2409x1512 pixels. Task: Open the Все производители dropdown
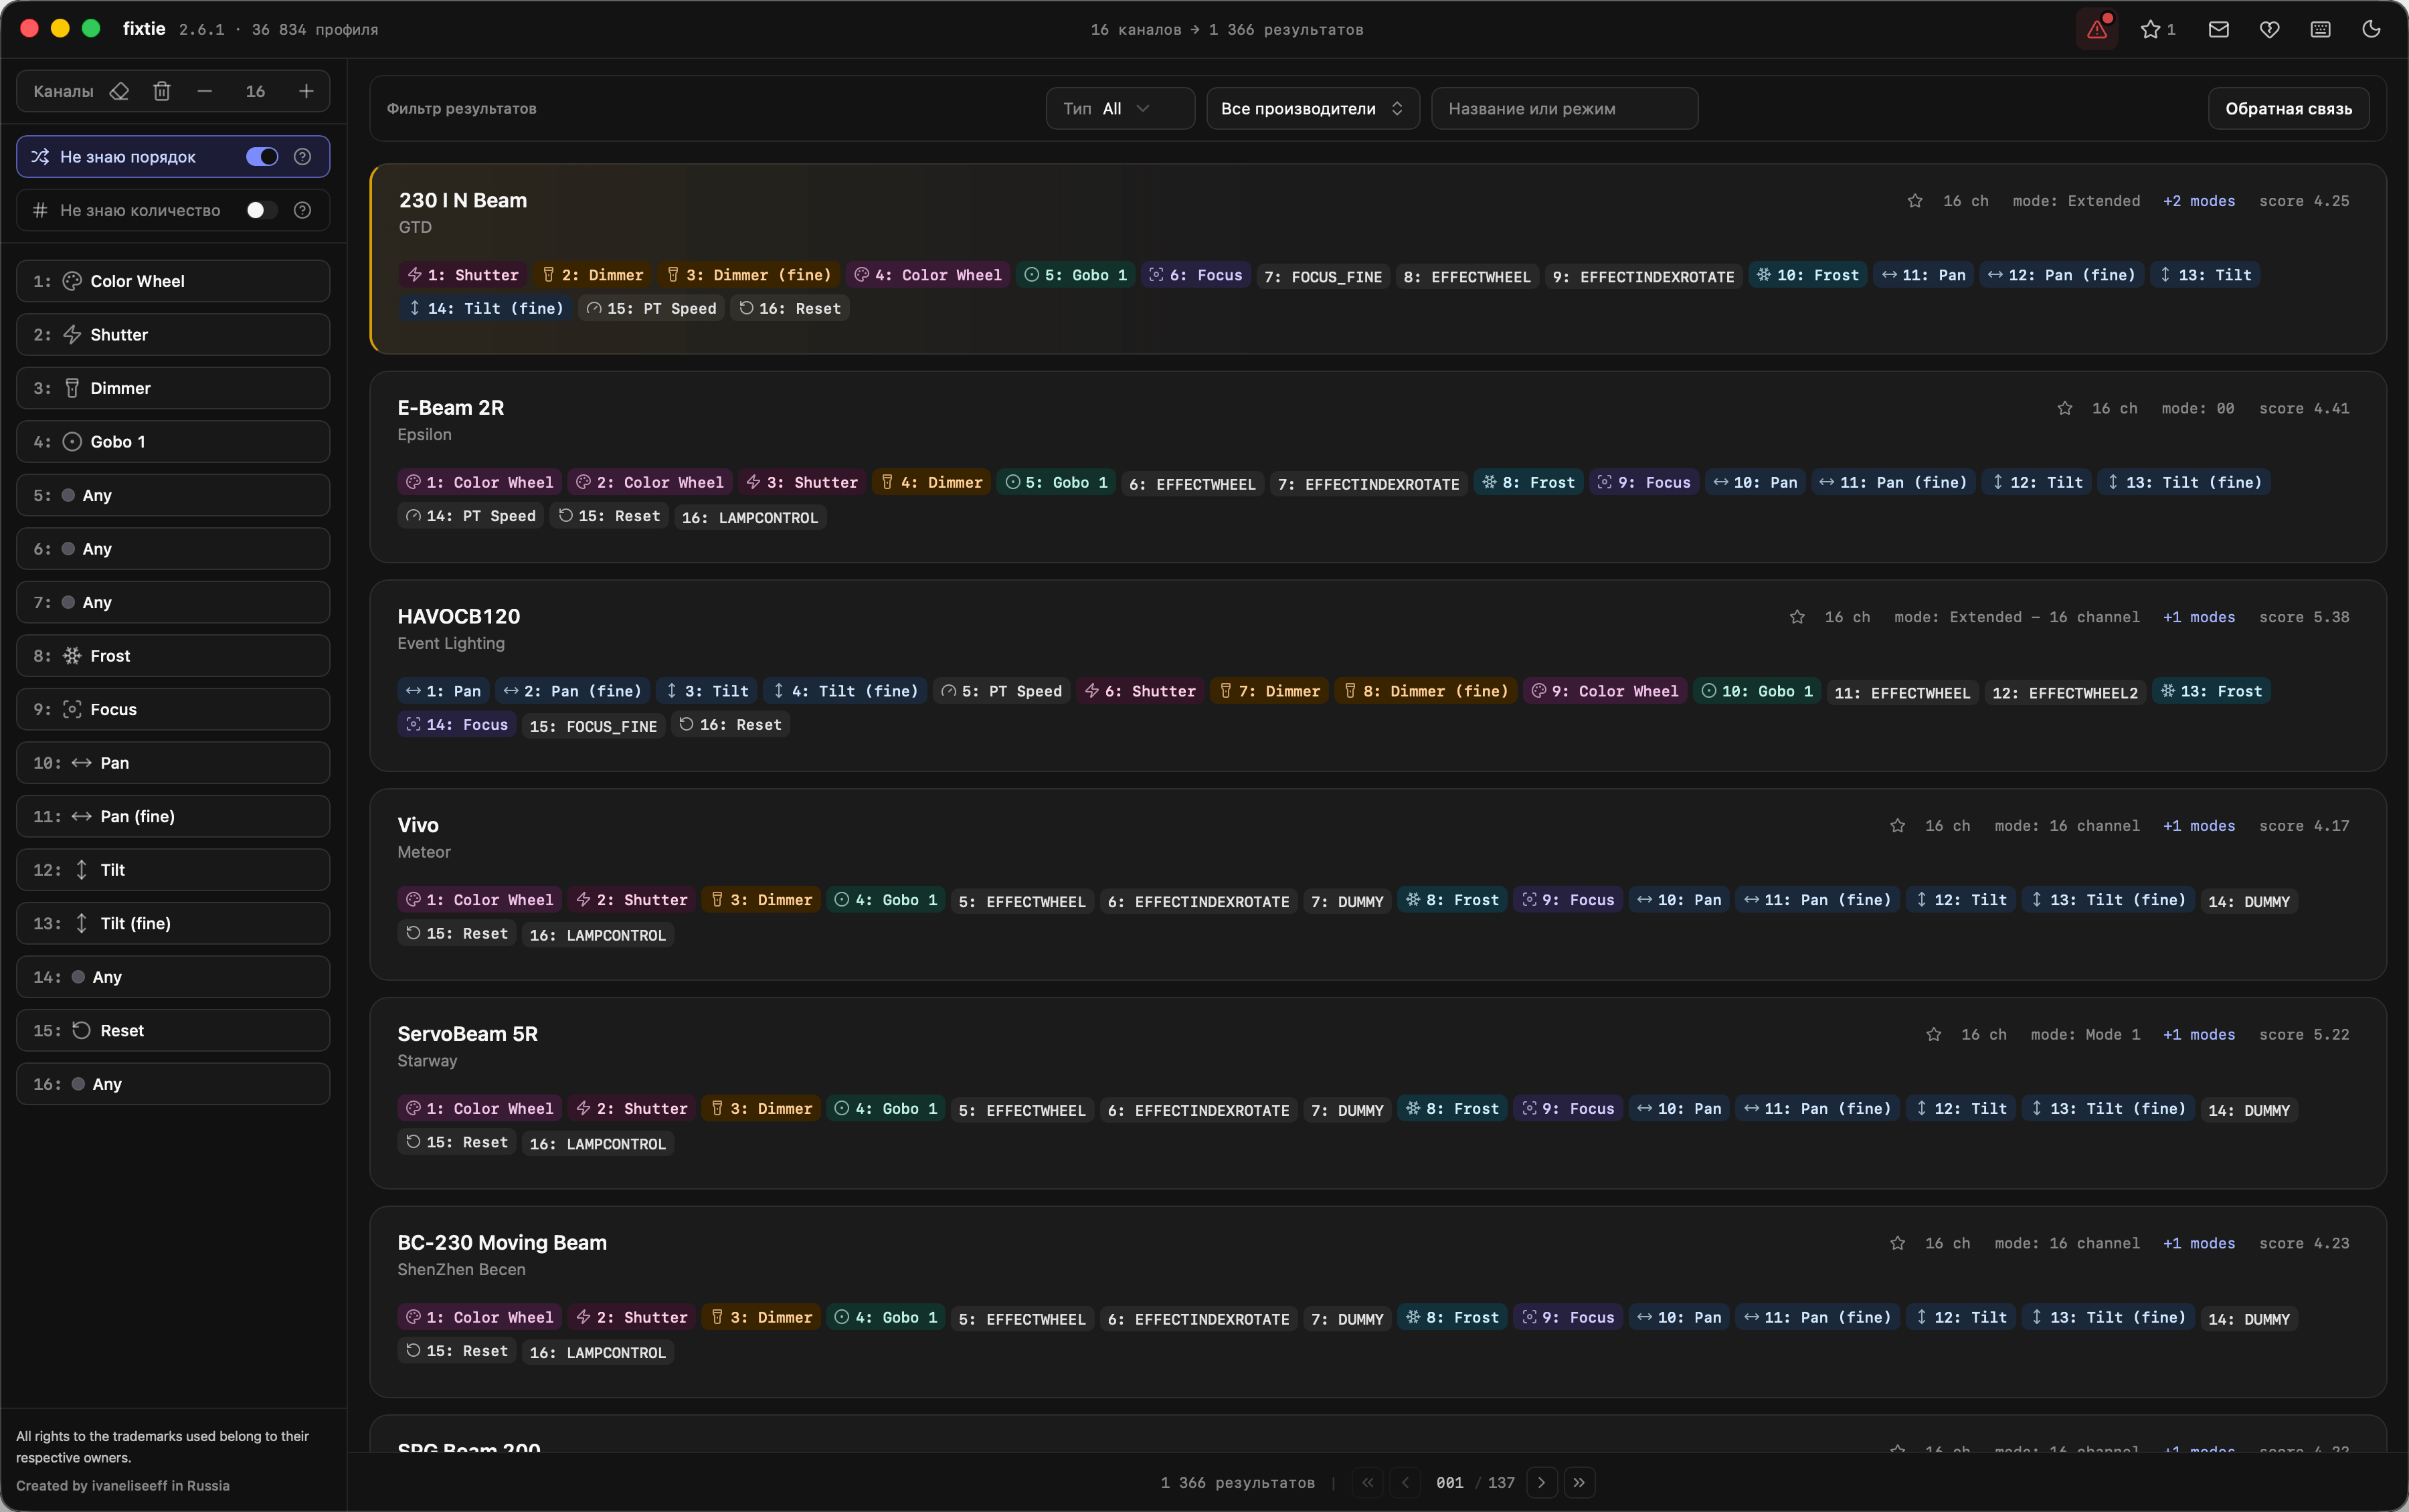tap(1313, 108)
